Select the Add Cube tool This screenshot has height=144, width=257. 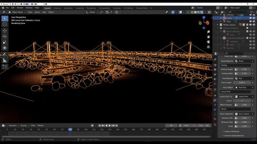pyautogui.click(x=5, y=67)
